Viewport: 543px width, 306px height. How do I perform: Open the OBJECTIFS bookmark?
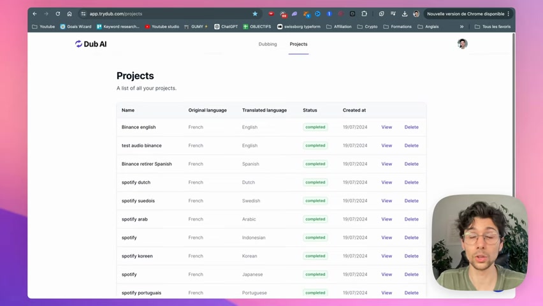click(x=257, y=27)
